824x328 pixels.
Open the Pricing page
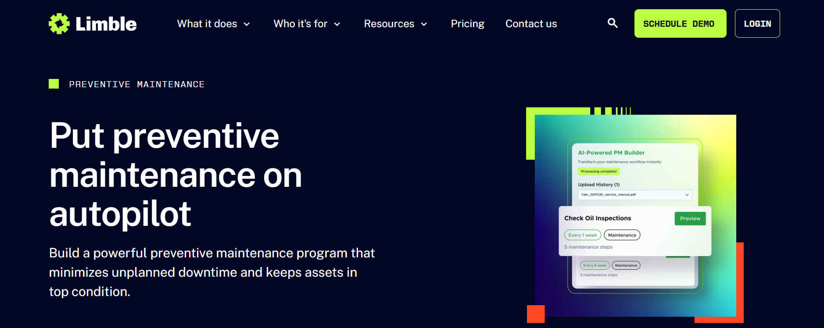(x=468, y=24)
